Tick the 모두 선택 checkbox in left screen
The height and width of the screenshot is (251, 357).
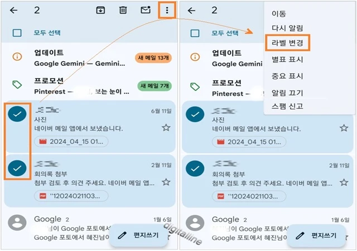tap(17, 33)
